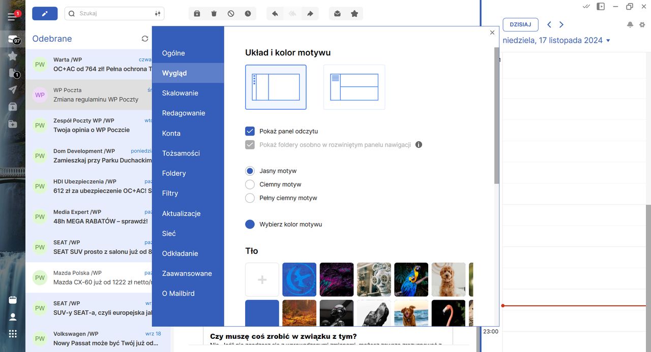Click the DZISIAJ button in calendar
This screenshot has height=352, width=651.
point(520,25)
